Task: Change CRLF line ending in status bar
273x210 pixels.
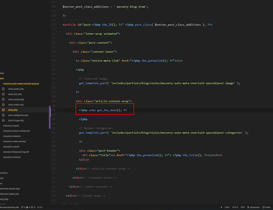Action: click(227, 207)
